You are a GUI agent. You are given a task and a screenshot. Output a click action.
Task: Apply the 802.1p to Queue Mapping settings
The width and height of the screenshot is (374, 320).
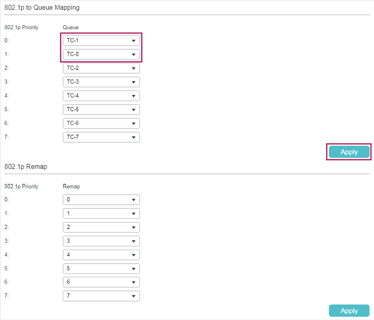349,152
